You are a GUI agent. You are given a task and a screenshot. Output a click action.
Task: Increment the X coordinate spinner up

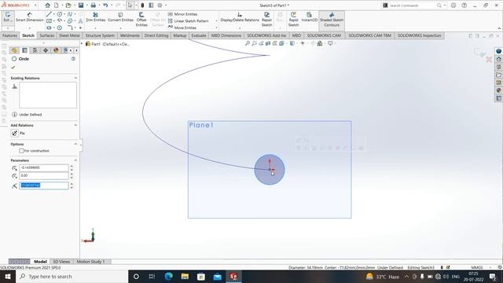[x=72, y=166]
